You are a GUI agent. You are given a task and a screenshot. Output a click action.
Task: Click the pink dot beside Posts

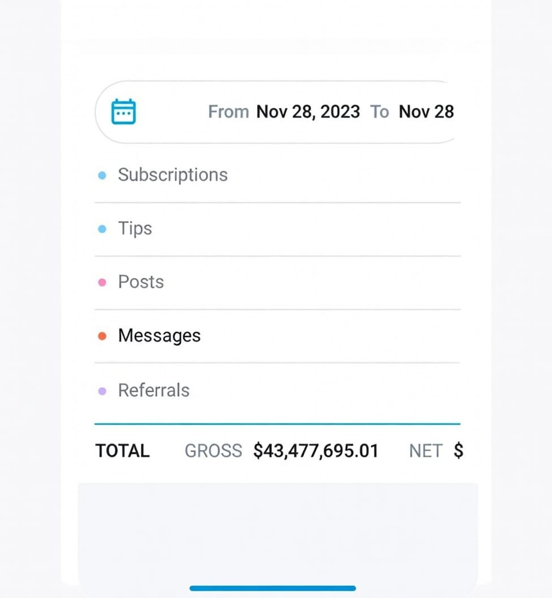click(102, 283)
